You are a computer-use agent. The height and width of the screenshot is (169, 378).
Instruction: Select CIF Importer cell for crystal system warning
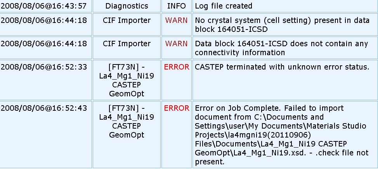coord(127,21)
